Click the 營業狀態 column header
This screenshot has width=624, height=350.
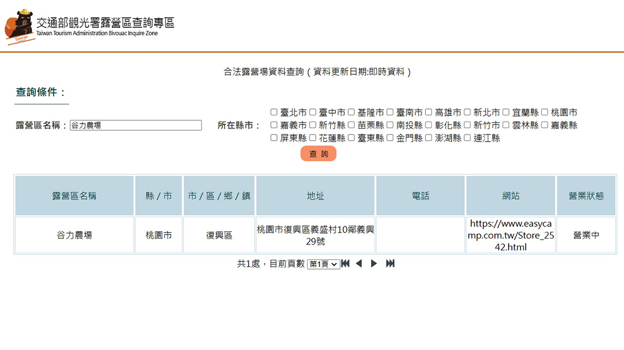point(586,196)
